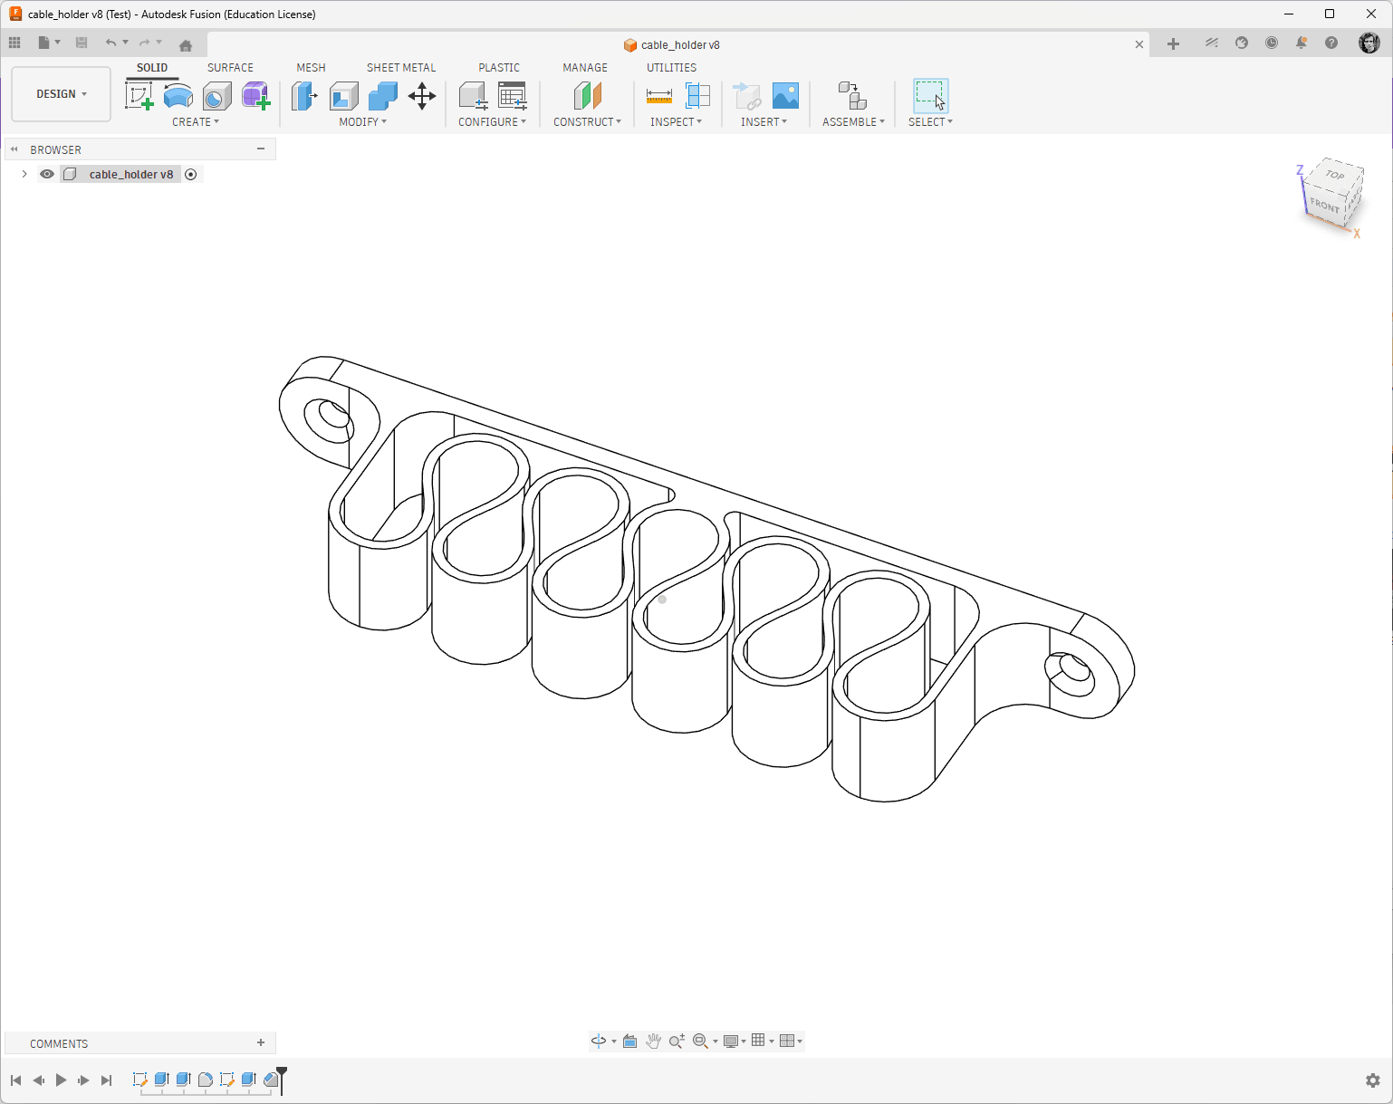
Task: Activate the Select window-selection tool icon
Action: click(930, 95)
